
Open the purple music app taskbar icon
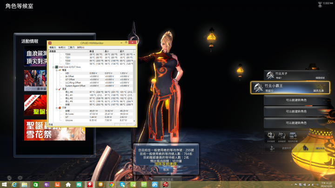point(47,185)
